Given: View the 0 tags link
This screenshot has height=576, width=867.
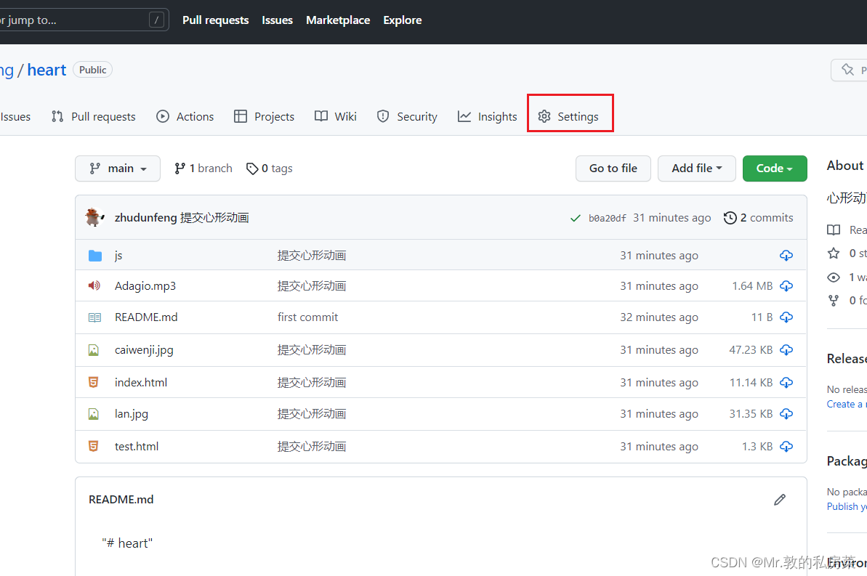Looking at the screenshot, I should point(270,169).
